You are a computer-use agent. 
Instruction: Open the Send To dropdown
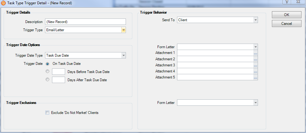[x=256, y=20]
